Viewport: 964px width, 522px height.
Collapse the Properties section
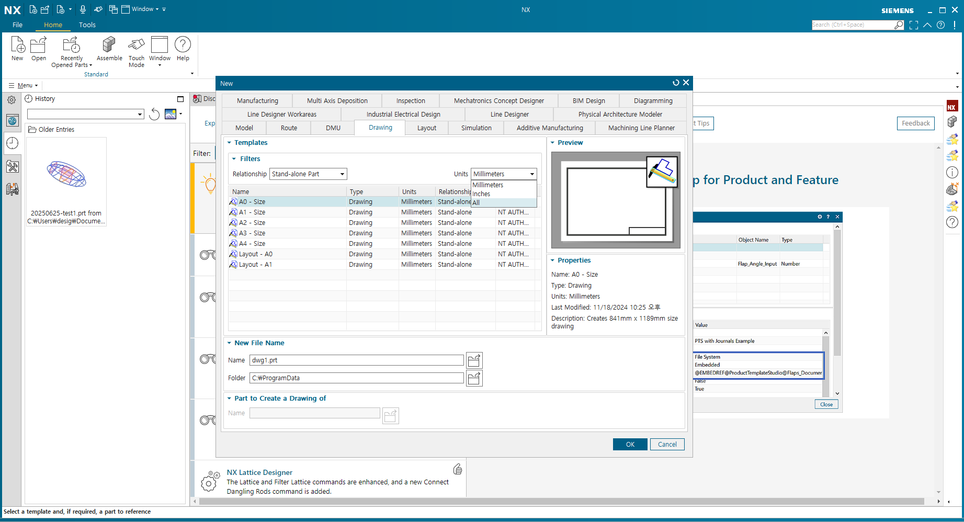(x=552, y=260)
